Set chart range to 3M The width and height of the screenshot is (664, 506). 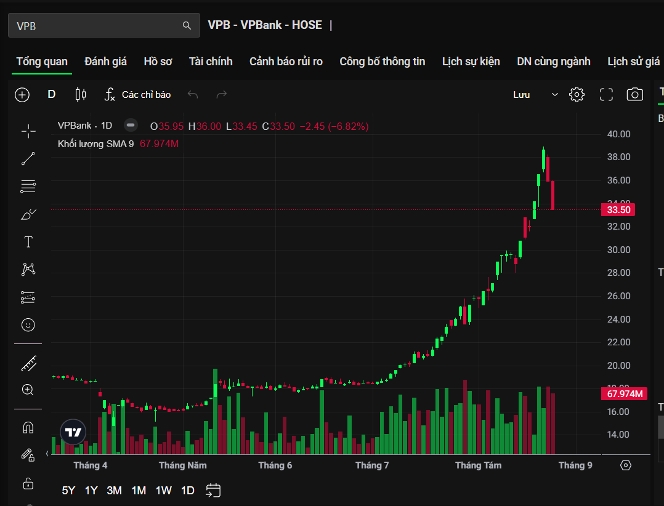click(x=115, y=491)
